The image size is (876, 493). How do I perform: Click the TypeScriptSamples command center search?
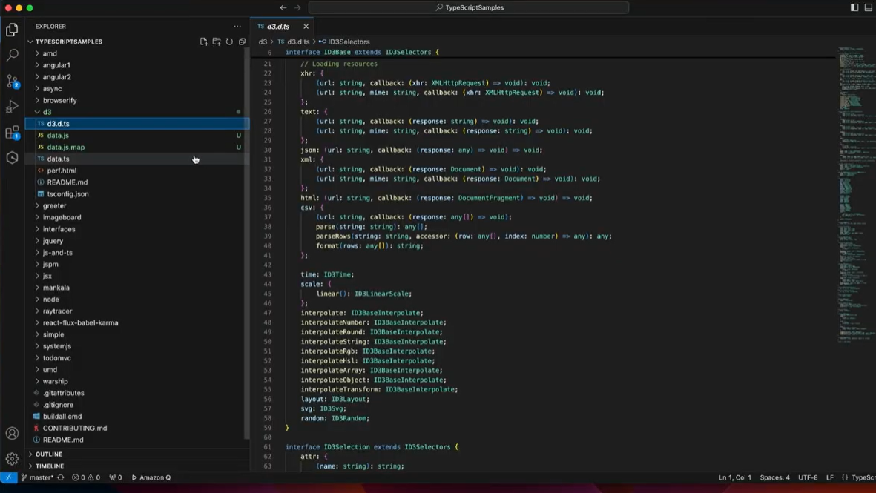click(469, 7)
